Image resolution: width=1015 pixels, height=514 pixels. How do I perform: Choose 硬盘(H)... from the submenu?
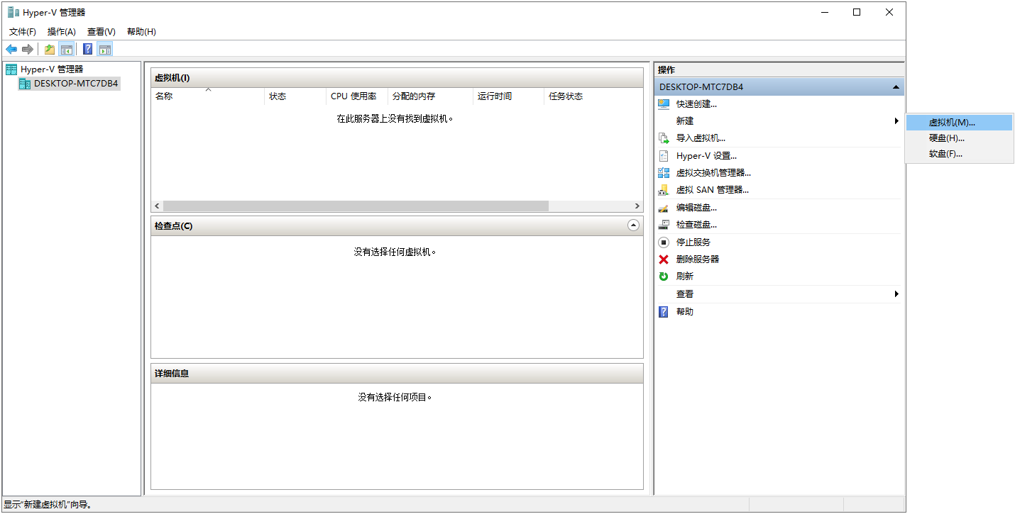point(959,138)
